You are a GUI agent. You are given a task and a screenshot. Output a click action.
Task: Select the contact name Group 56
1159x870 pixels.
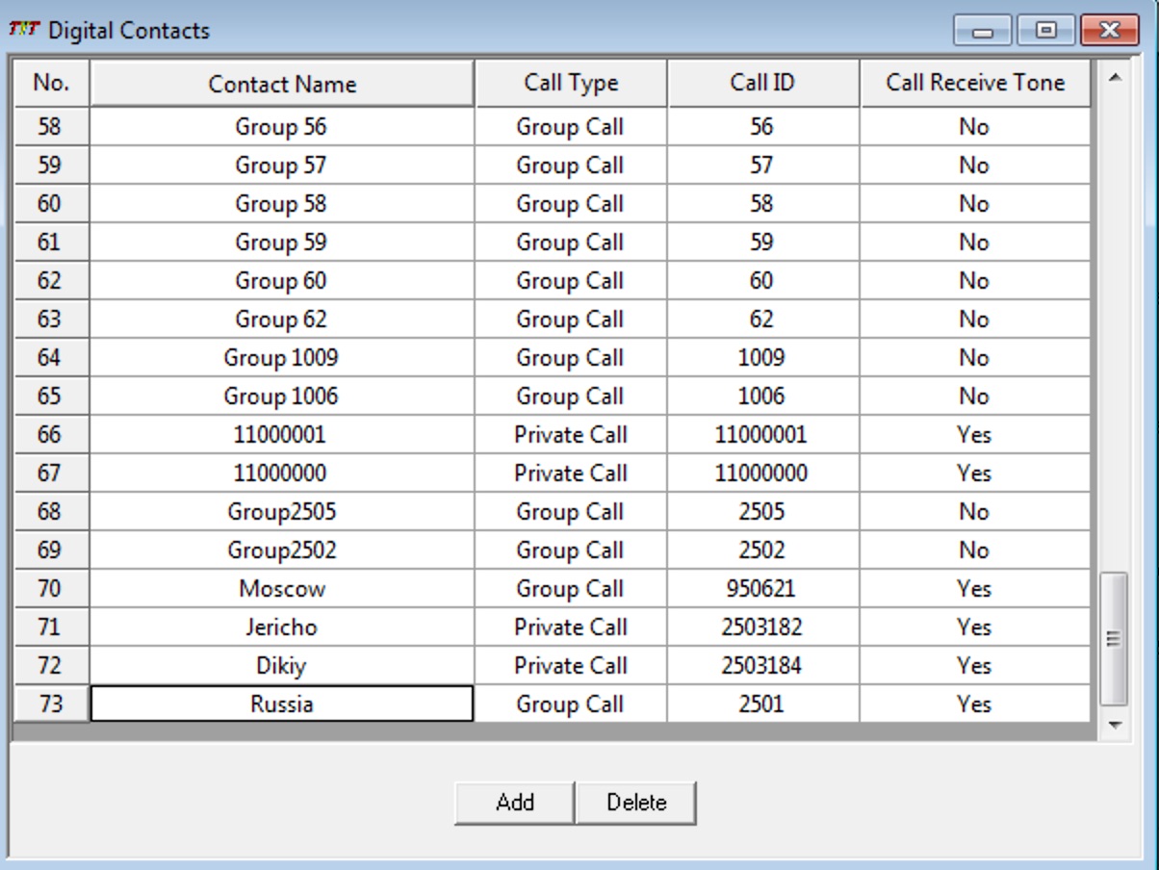[282, 126]
